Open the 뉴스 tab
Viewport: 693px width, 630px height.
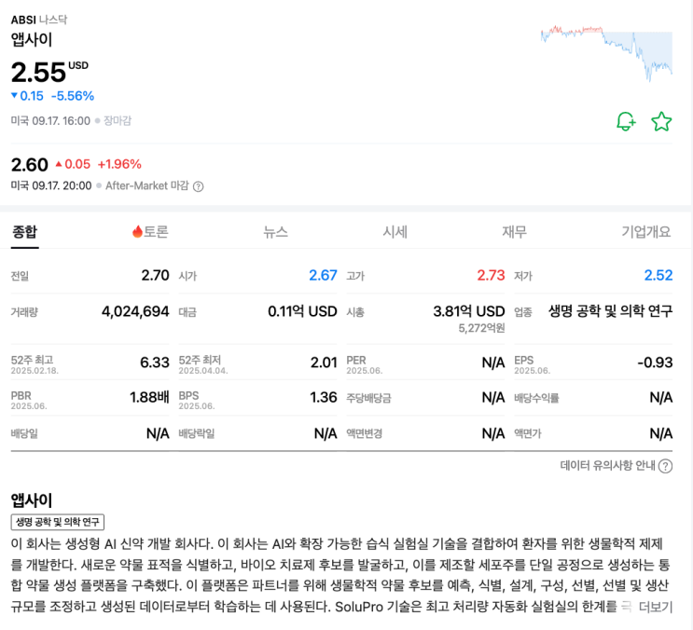tap(275, 232)
